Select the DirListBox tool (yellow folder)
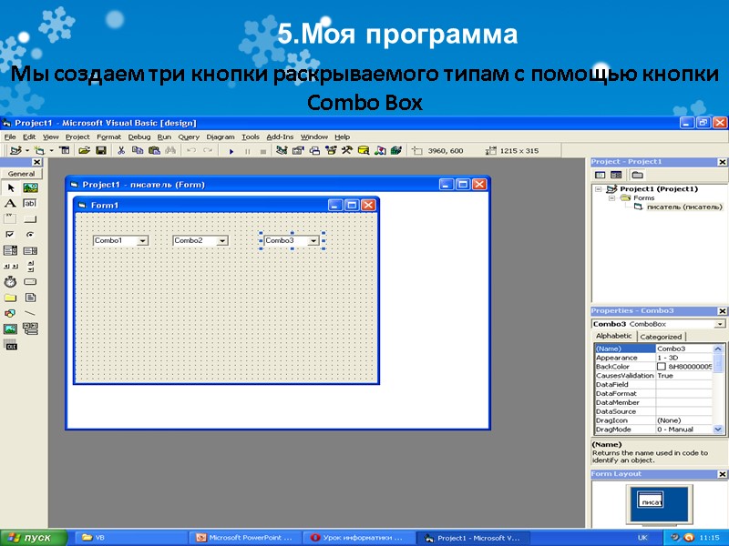 [x=10, y=298]
